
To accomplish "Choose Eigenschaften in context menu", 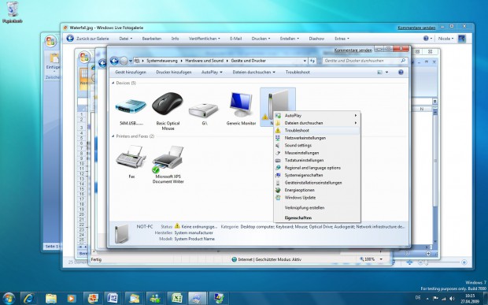I will point(317,218).
